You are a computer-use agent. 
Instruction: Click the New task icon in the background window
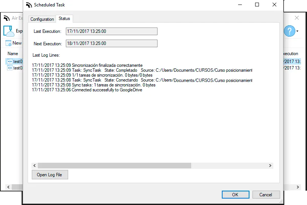(x=8, y=43)
